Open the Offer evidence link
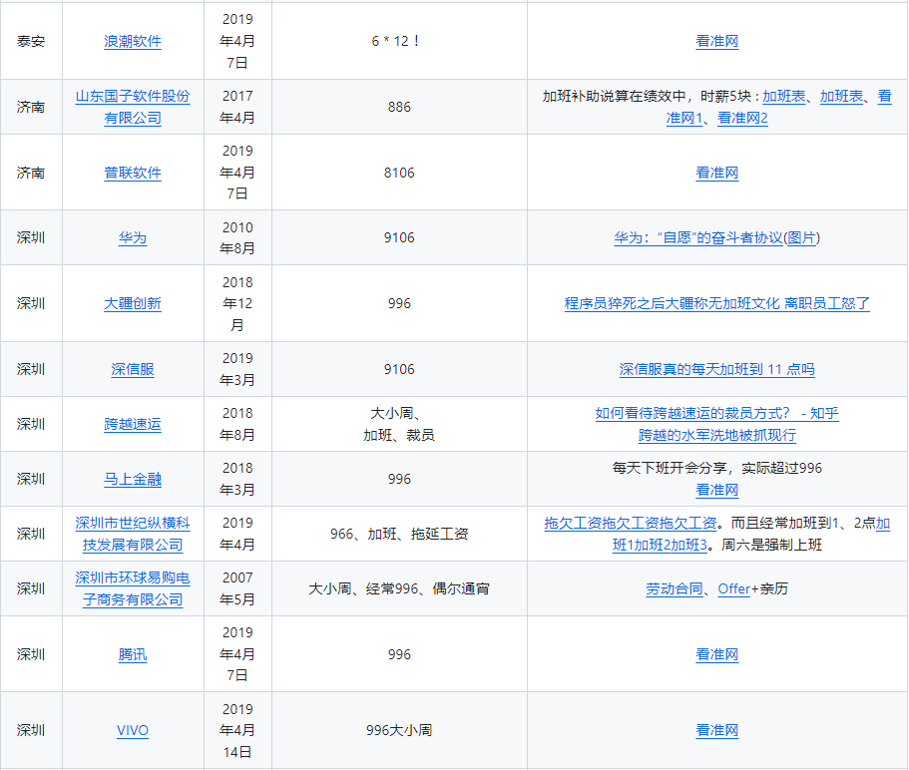 (x=734, y=588)
